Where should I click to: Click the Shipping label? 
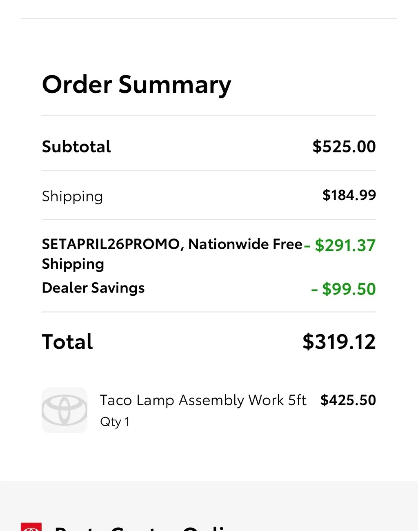click(x=72, y=196)
